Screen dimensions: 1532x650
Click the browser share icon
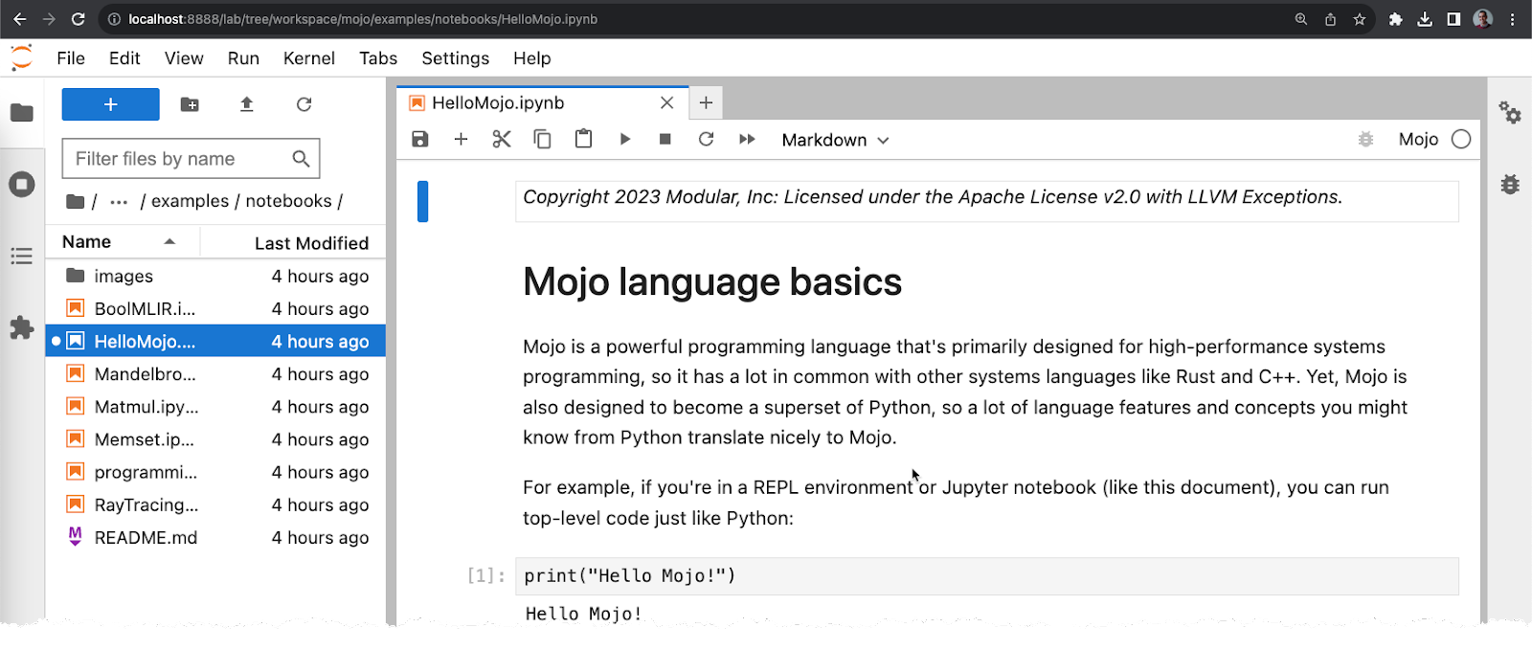click(x=1330, y=19)
